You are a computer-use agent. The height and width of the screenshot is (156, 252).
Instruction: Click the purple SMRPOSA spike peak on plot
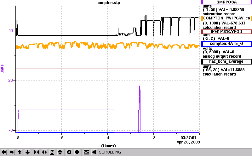(140, 86)
